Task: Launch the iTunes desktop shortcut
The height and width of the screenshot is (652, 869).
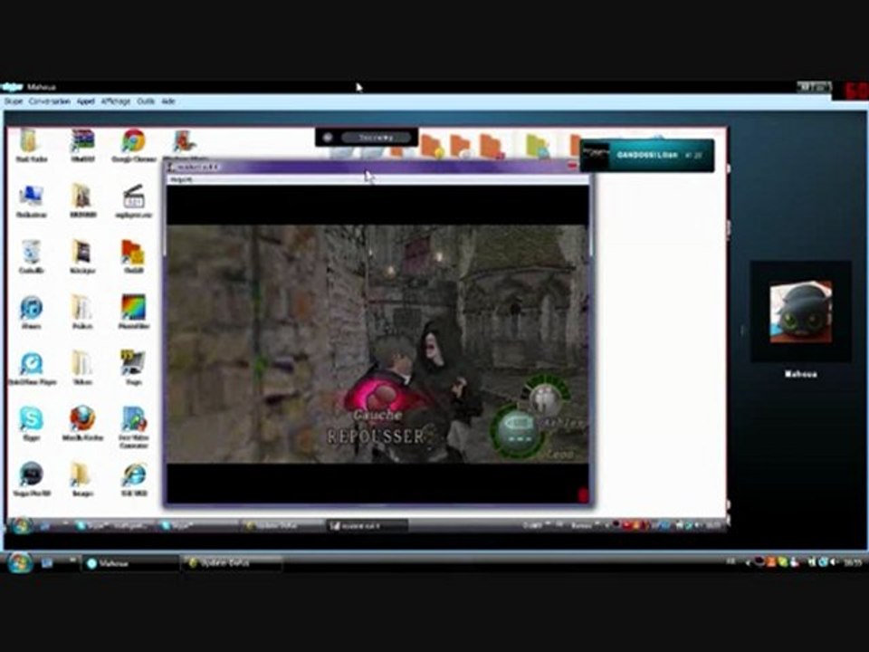Action: click(31, 312)
